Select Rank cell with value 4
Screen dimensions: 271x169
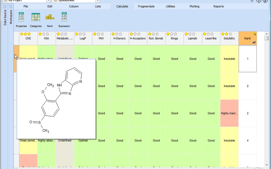[248, 140]
